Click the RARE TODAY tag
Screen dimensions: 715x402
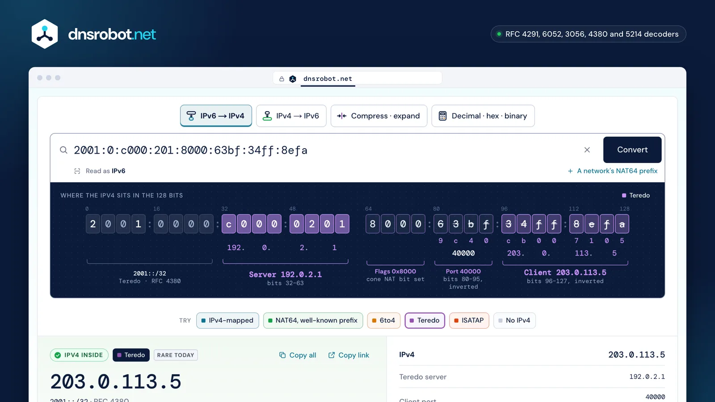tap(176, 355)
